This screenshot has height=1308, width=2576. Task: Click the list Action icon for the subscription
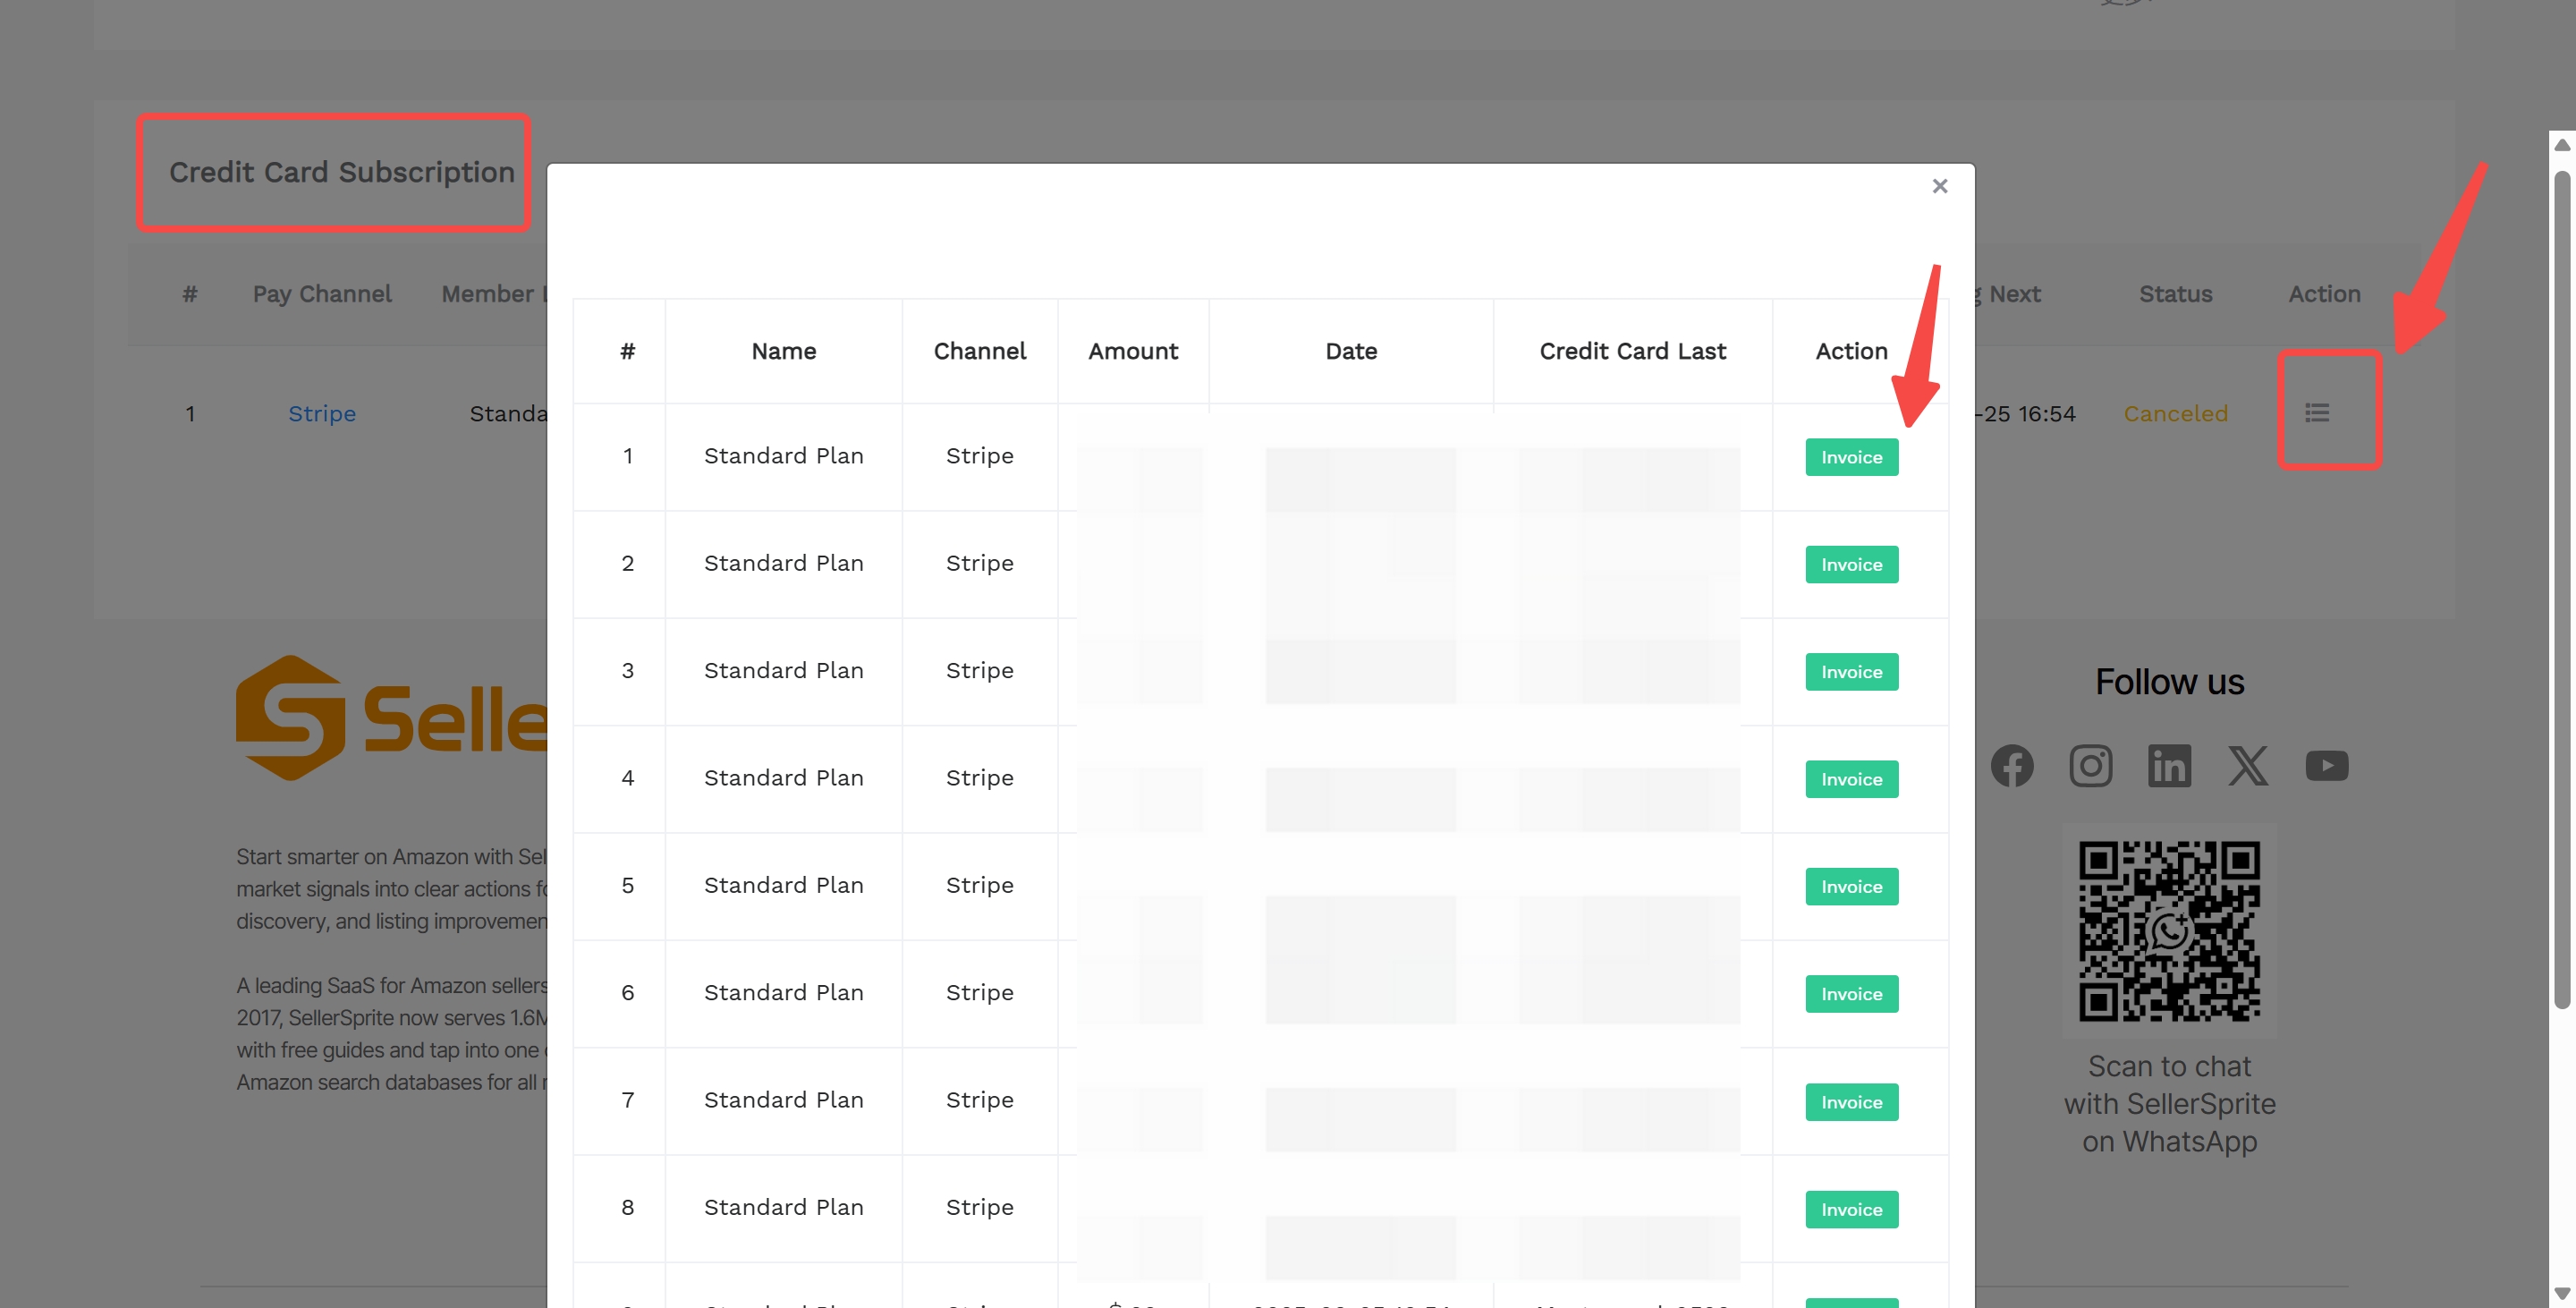point(2318,412)
